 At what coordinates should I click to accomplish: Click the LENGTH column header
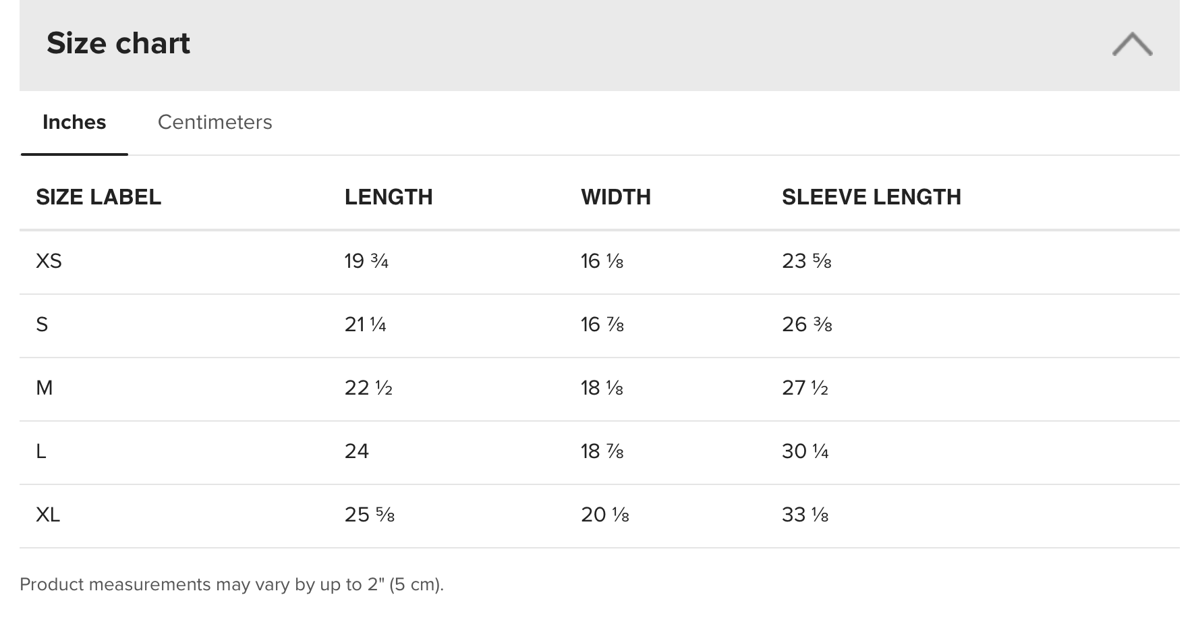point(389,197)
